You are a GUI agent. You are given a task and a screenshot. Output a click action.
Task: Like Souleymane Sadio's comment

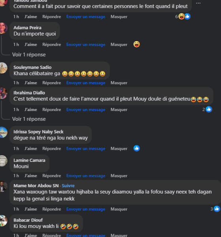point(31,83)
